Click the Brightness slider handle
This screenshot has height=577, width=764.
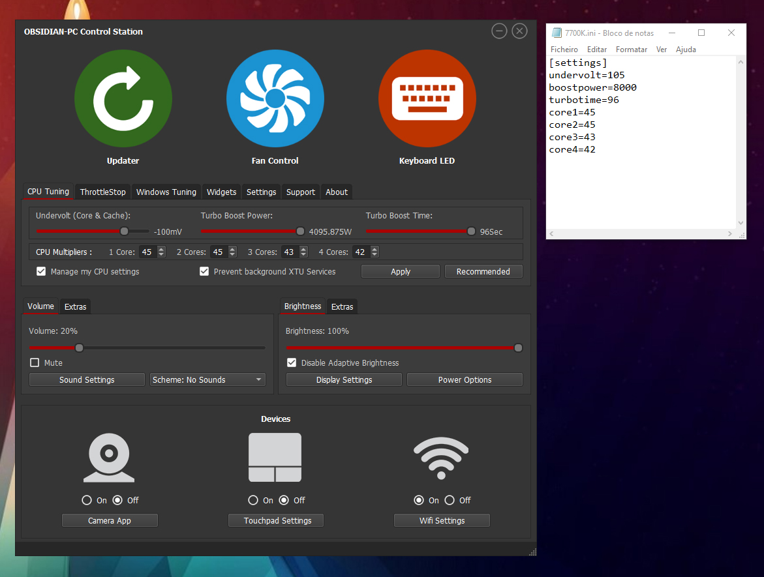(519, 348)
